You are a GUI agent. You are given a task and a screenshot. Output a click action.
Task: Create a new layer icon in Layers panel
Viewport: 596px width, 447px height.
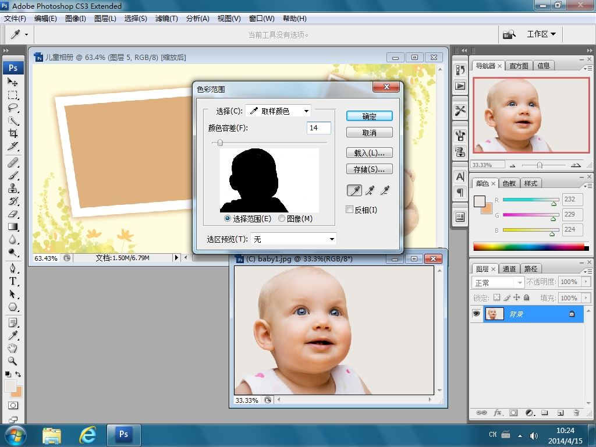560,413
